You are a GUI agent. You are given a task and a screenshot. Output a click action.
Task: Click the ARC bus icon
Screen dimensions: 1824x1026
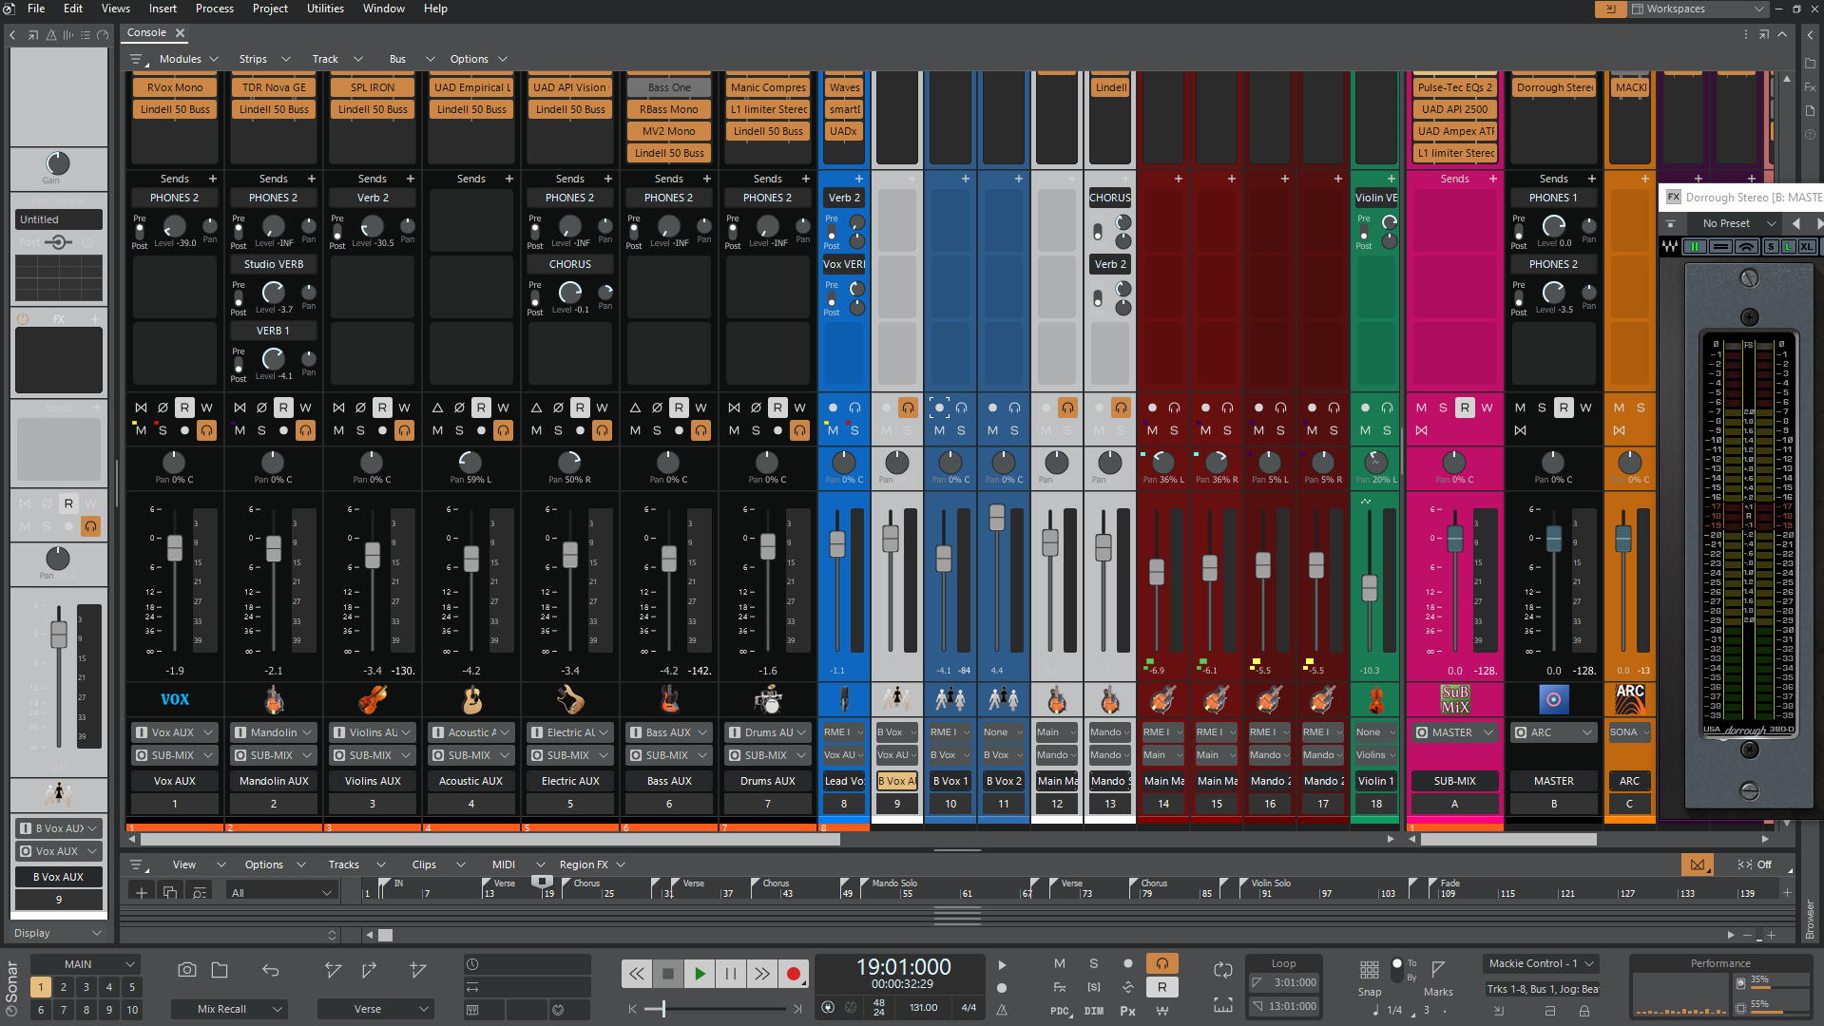coord(1630,700)
